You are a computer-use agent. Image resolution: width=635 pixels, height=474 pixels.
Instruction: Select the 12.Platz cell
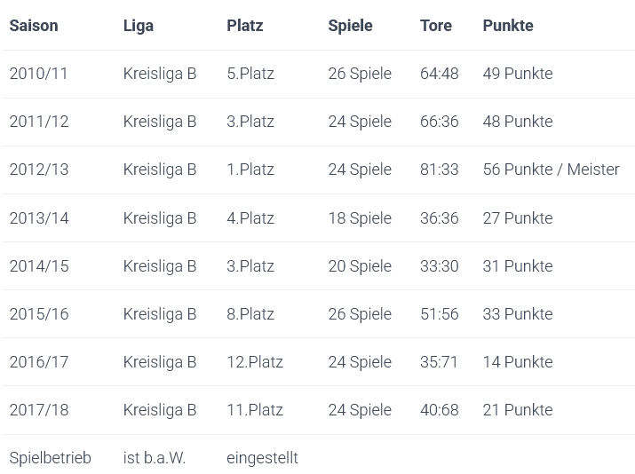pos(255,362)
